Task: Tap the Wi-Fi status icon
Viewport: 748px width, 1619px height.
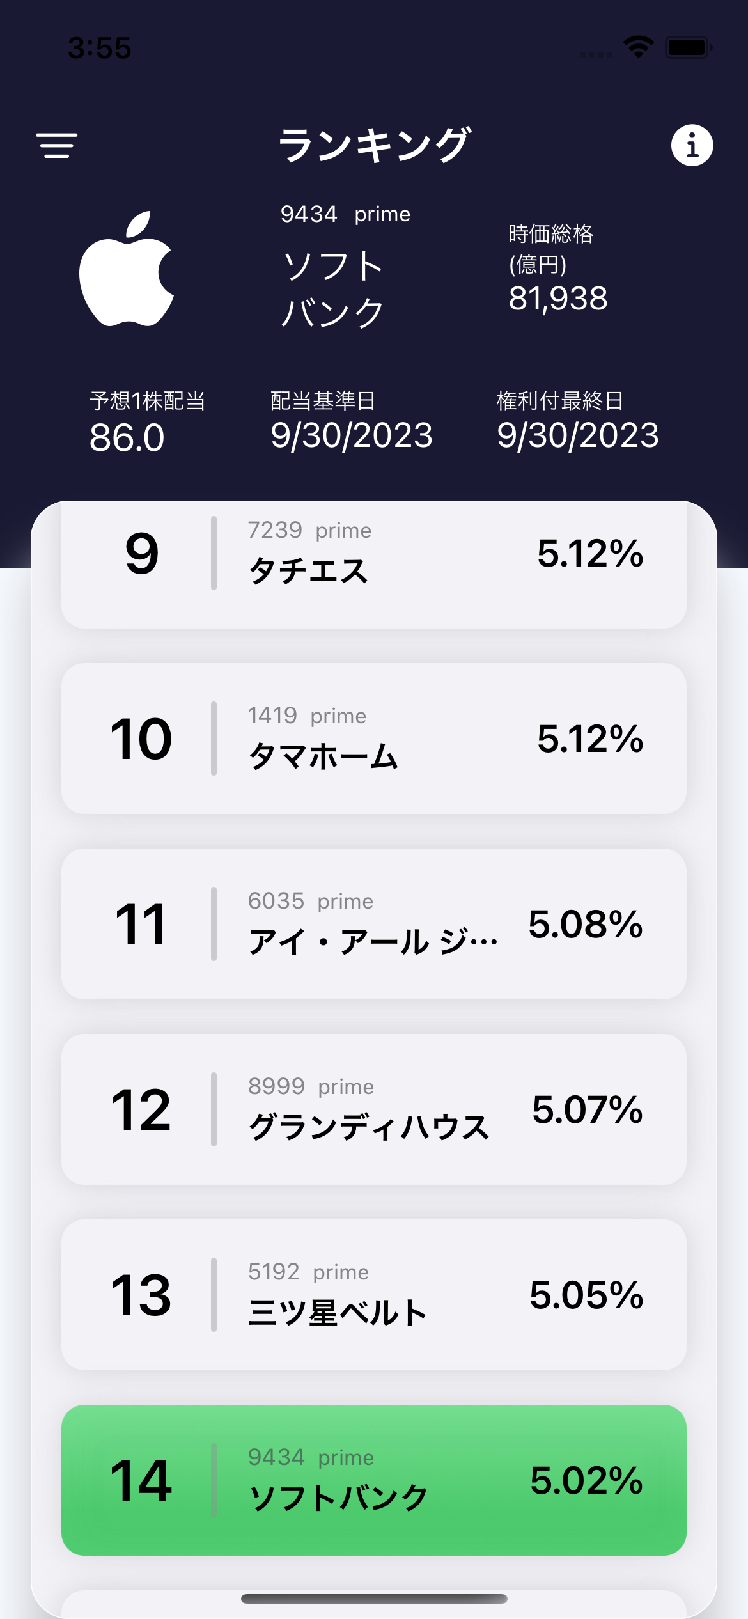Action: pyautogui.click(x=638, y=47)
